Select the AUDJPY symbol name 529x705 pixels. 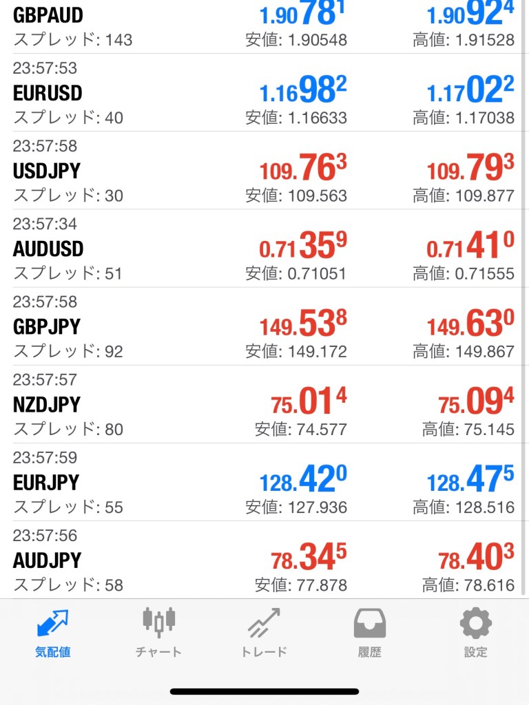tap(47, 560)
